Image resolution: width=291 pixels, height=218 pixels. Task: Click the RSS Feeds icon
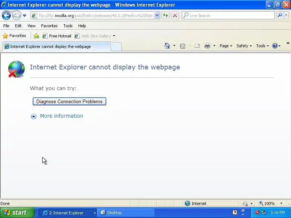(183, 46)
